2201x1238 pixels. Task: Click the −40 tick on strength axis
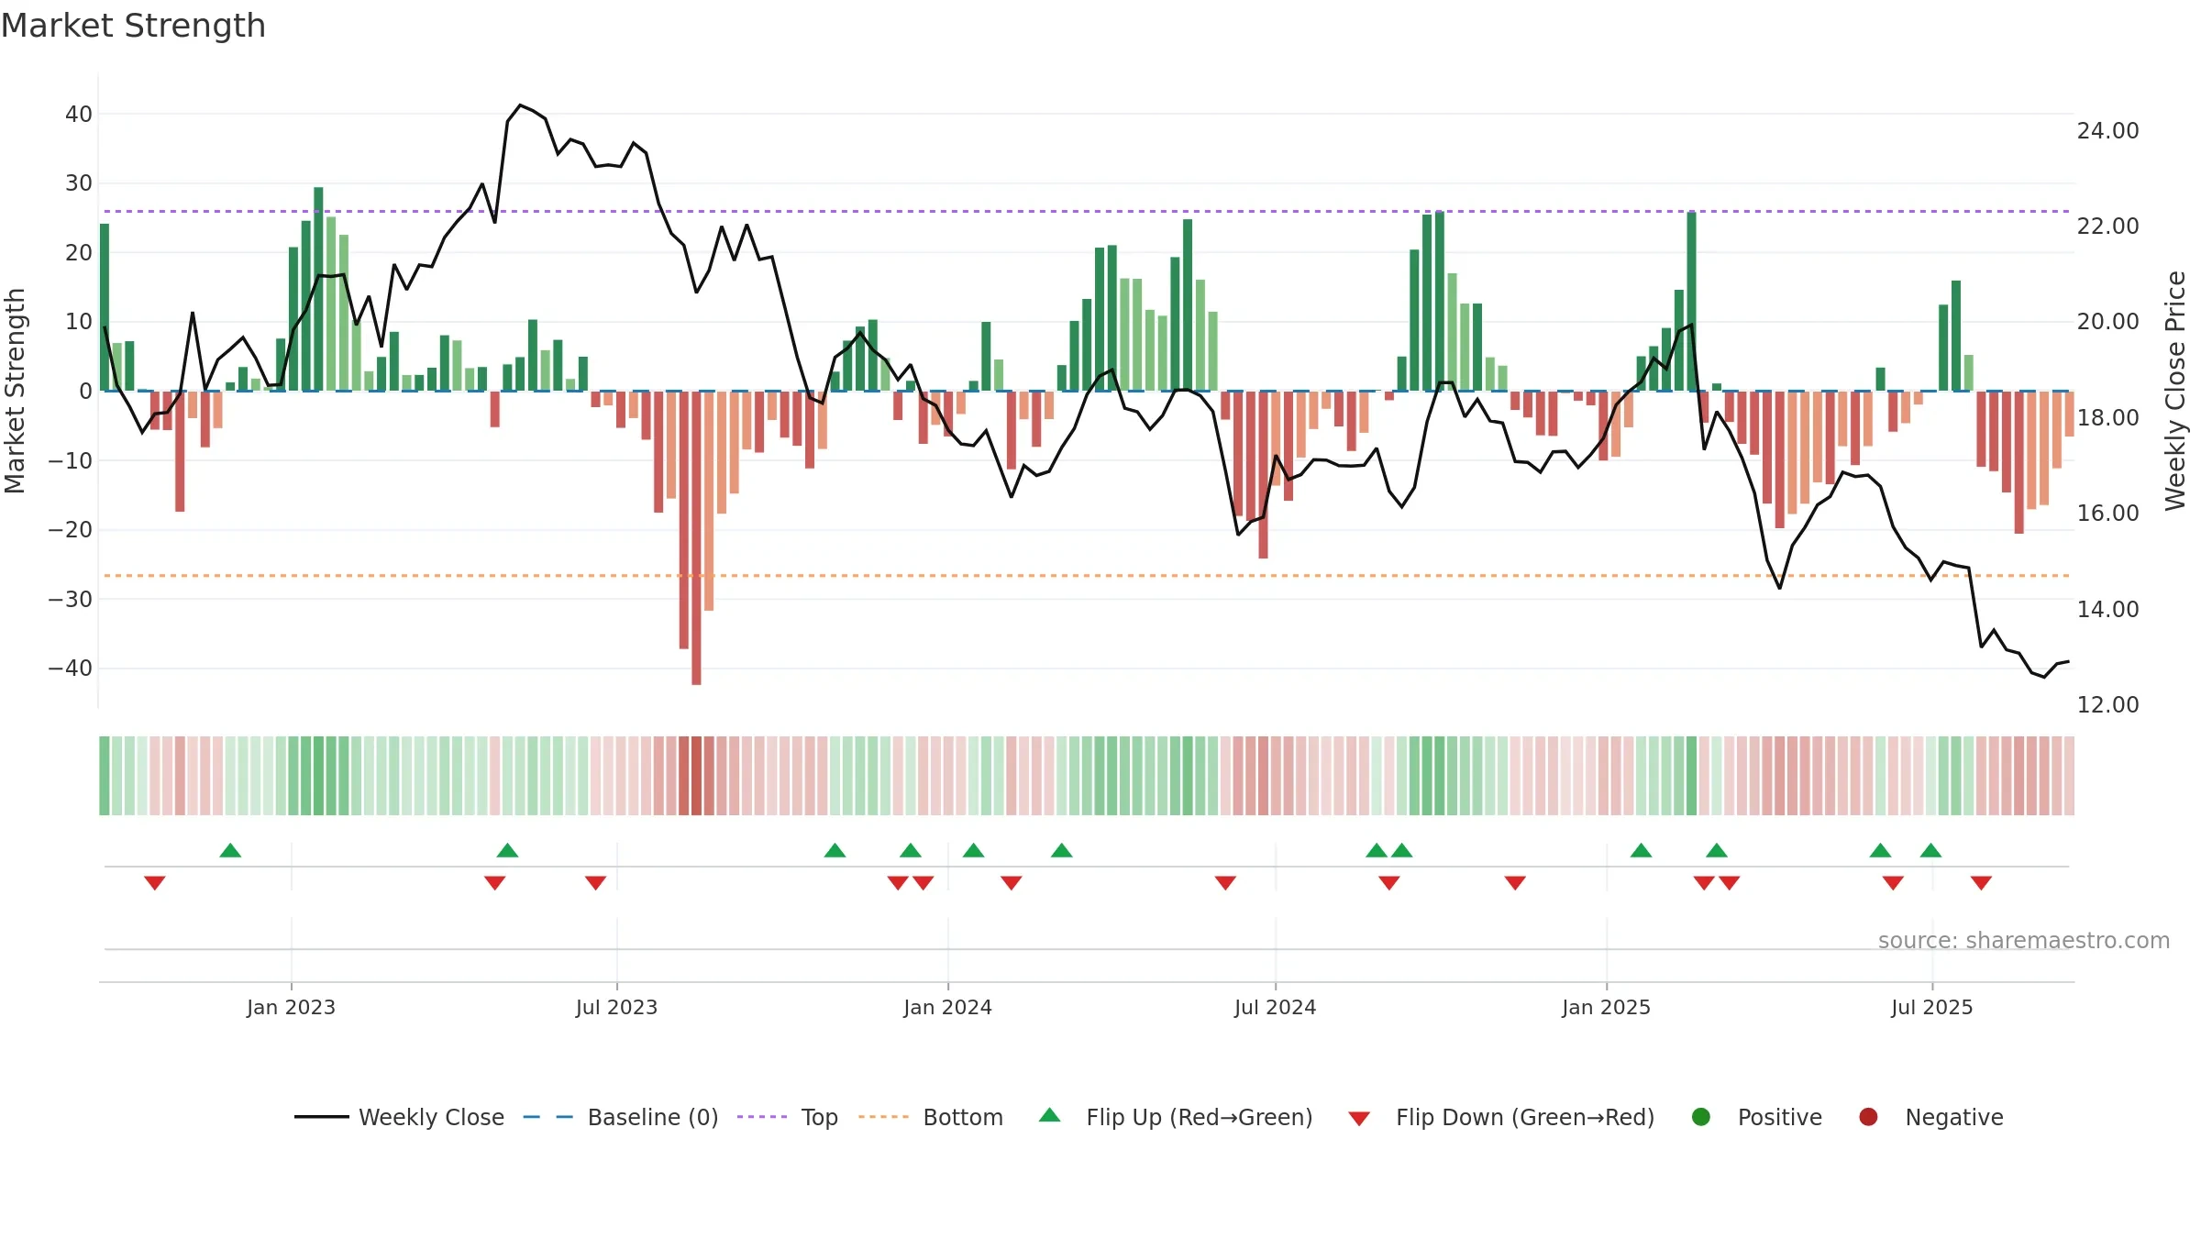tap(71, 669)
